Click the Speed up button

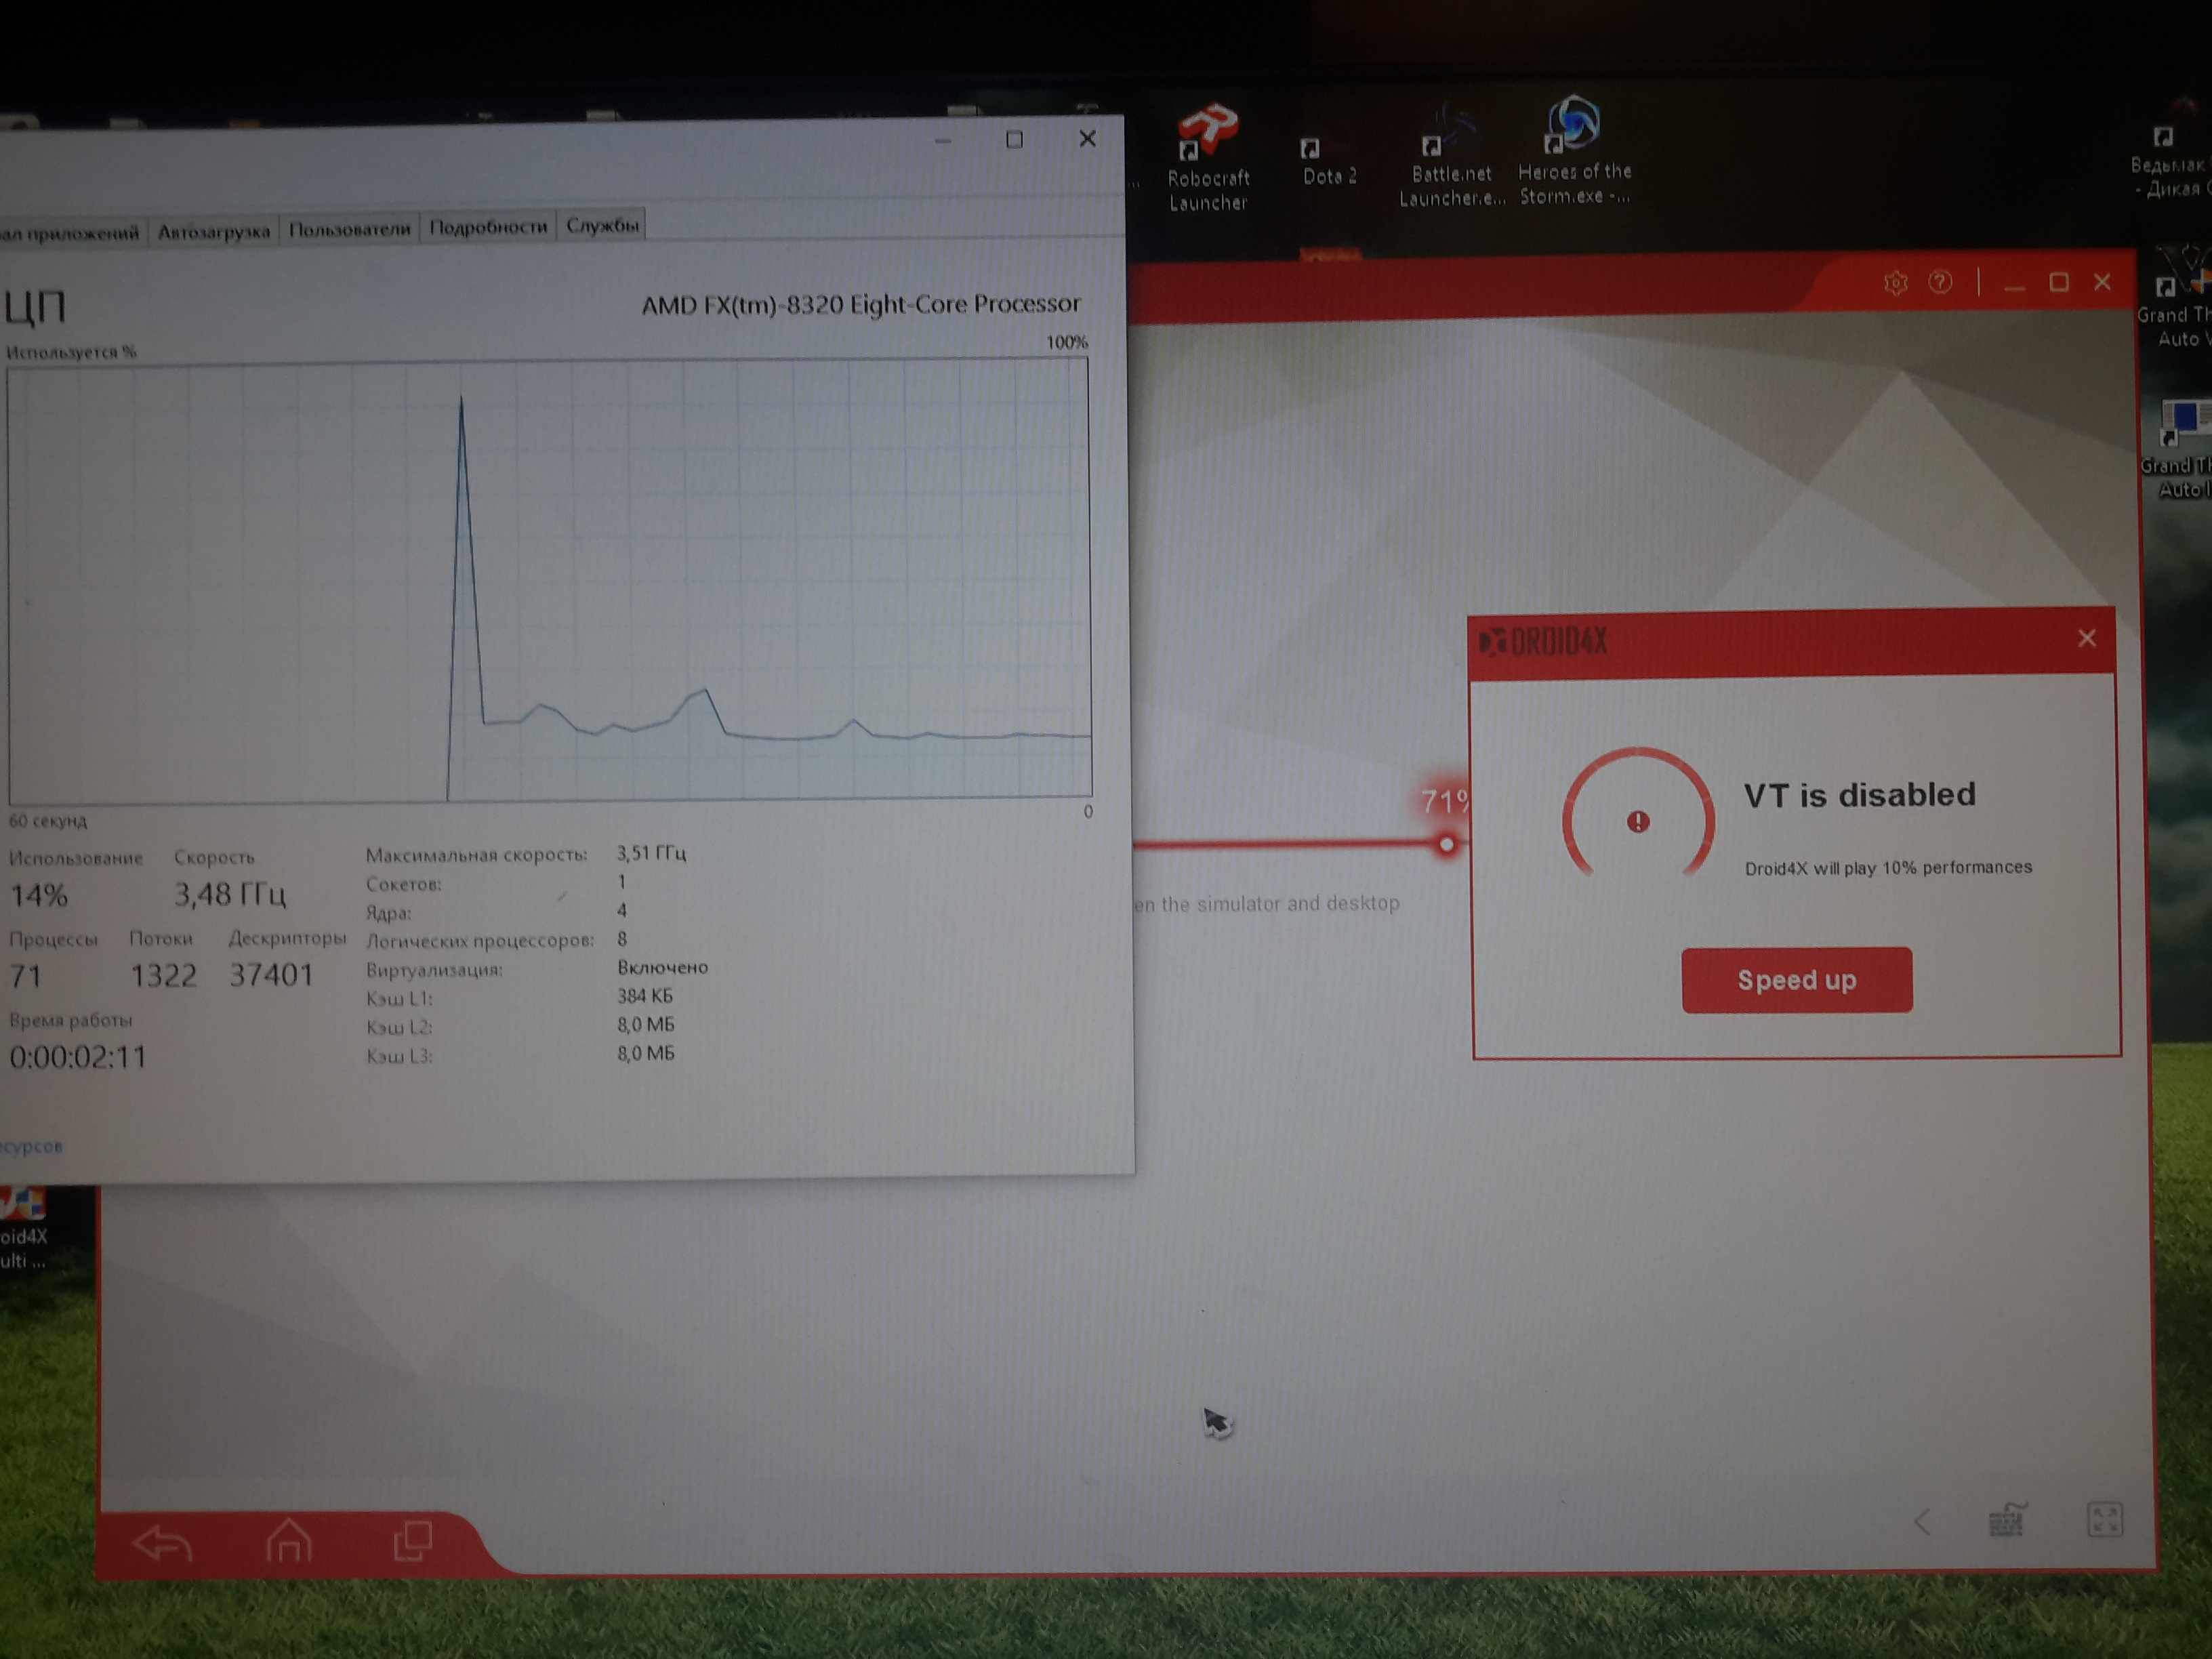point(1796,980)
